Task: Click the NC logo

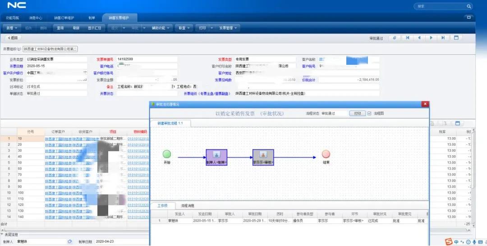Action: pos(17,5)
